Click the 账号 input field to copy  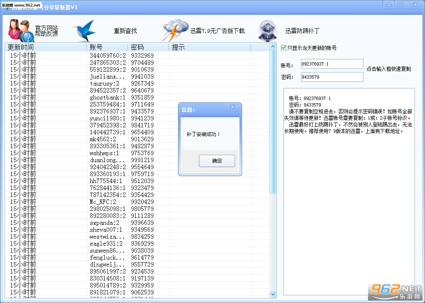coord(332,64)
